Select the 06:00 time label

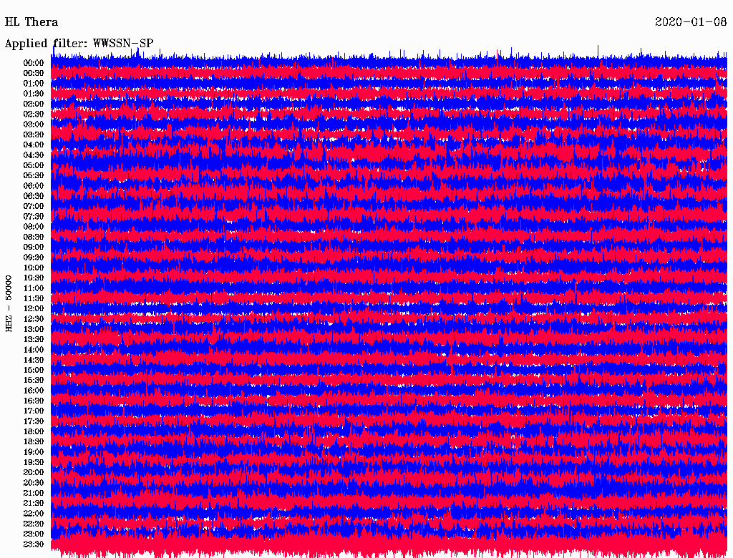pos(33,186)
